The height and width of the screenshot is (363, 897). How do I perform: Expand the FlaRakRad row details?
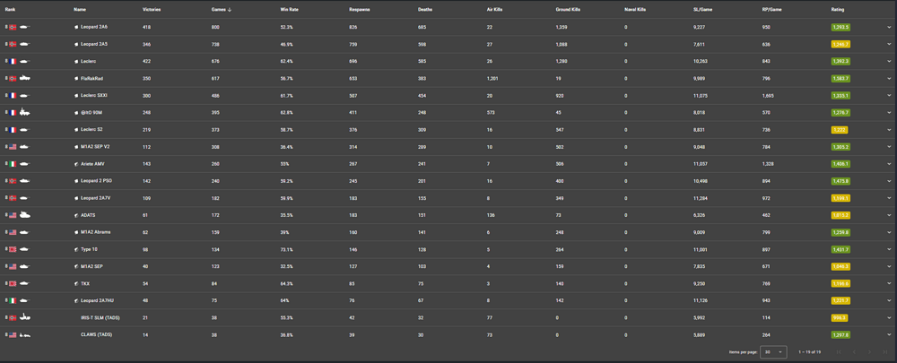click(889, 78)
